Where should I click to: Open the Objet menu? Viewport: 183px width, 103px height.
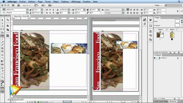coord(56,2)
